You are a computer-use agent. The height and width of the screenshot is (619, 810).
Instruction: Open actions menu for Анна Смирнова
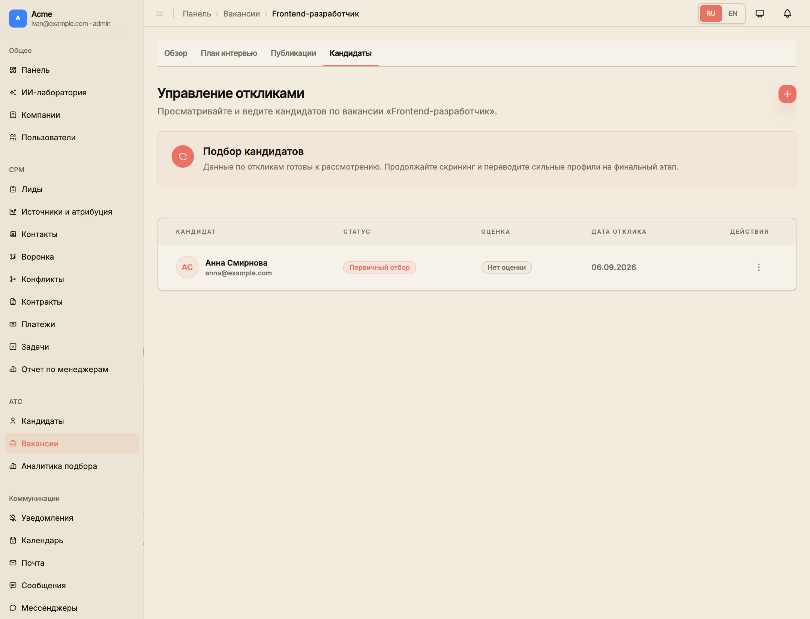(x=759, y=267)
